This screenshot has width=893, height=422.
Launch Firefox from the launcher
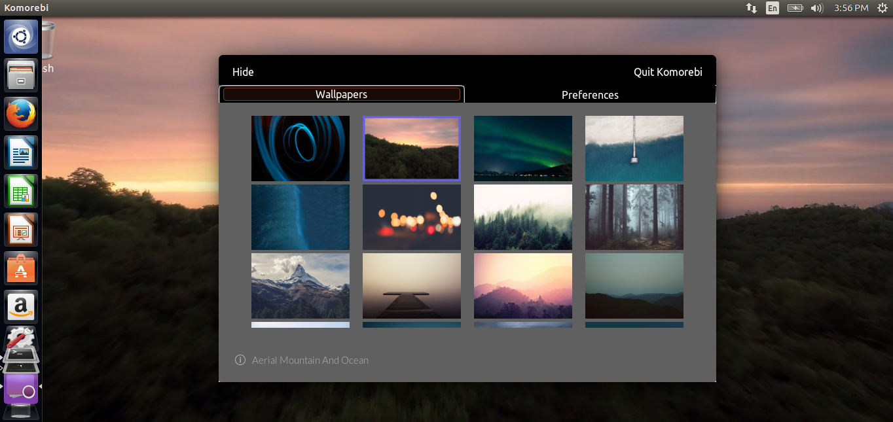[21, 114]
